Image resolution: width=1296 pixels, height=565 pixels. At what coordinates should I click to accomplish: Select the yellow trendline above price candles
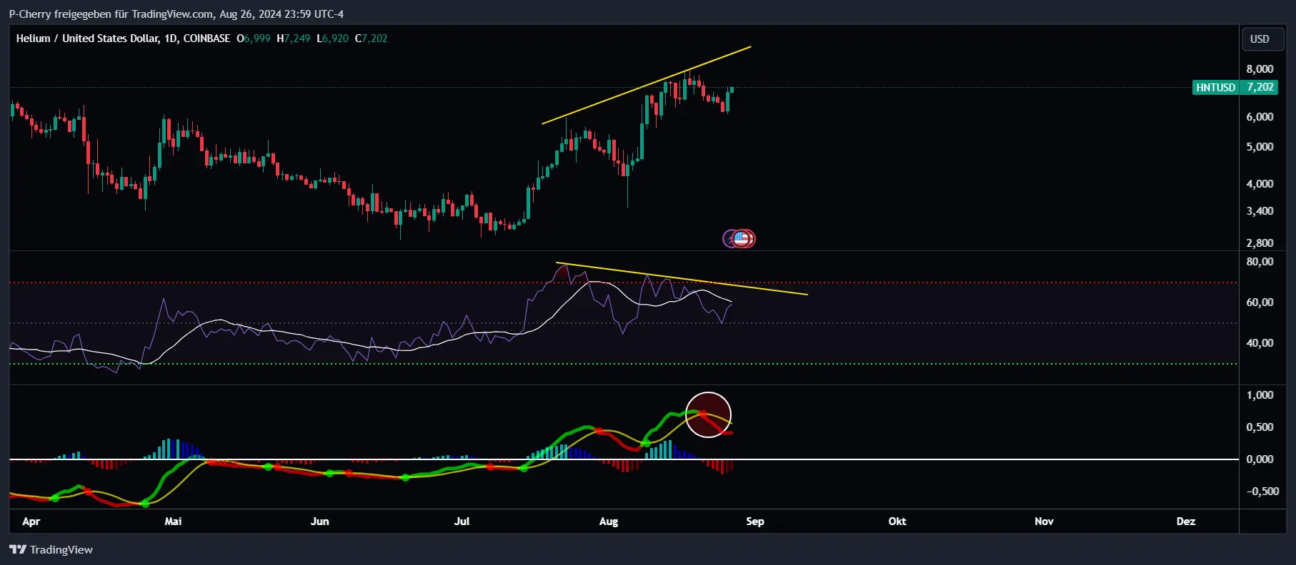(x=647, y=86)
